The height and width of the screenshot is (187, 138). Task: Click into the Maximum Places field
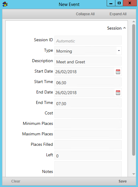[88, 134]
